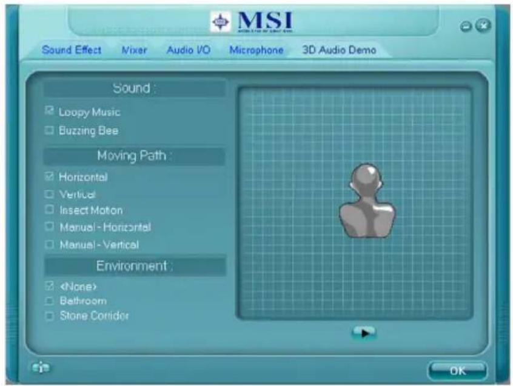Enable the Insect Motion path
The width and height of the screenshot is (513, 386).
[49, 209]
